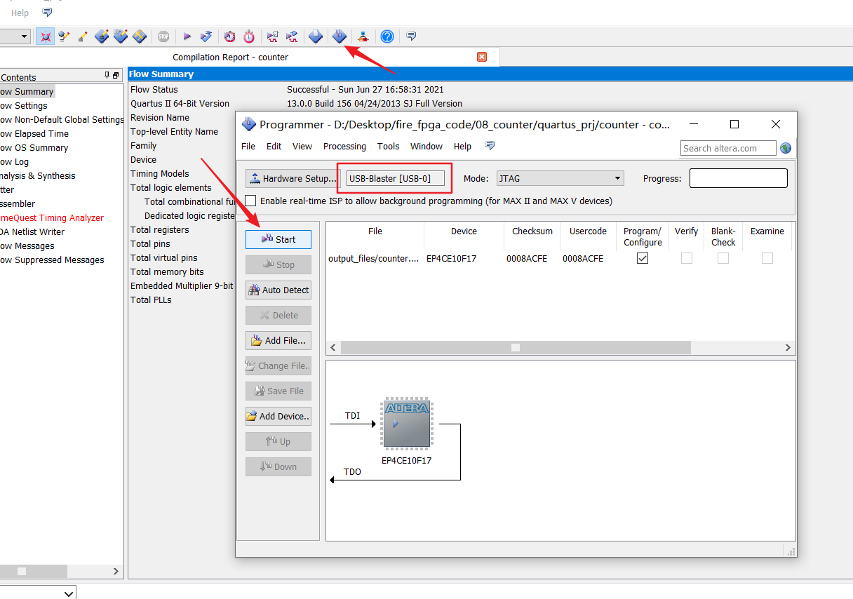Click the Start programming button
Viewport: 853px width, 599px height.
[x=278, y=239]
